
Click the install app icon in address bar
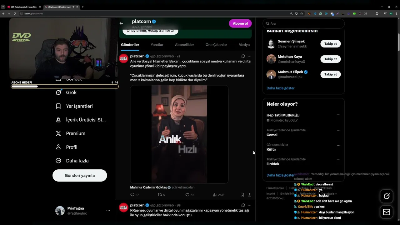297,13
